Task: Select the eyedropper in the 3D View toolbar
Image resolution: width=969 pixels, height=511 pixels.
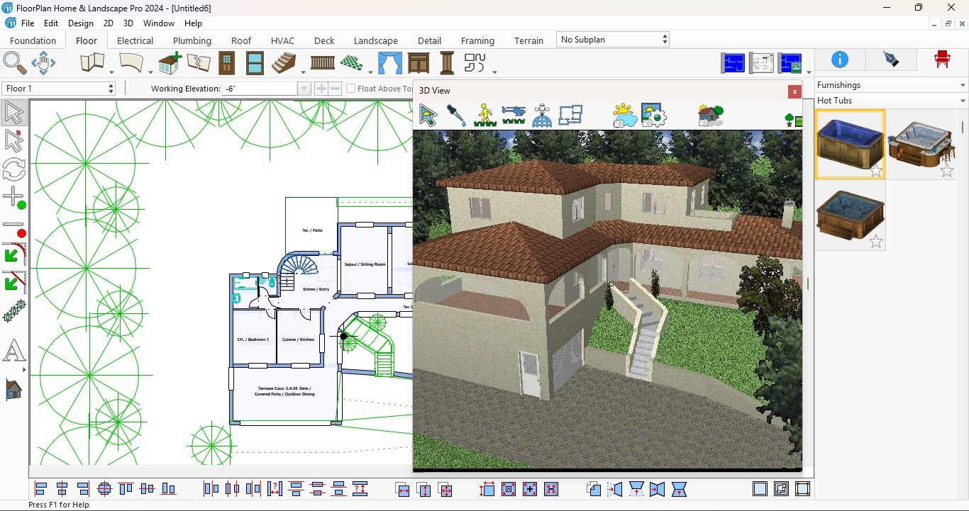Action: (x=456, y=115)
